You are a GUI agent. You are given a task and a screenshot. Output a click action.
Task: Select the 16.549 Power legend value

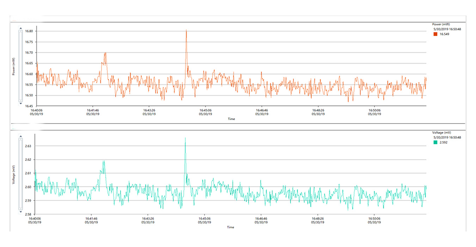pyautogui.click(x=444, y=34)
